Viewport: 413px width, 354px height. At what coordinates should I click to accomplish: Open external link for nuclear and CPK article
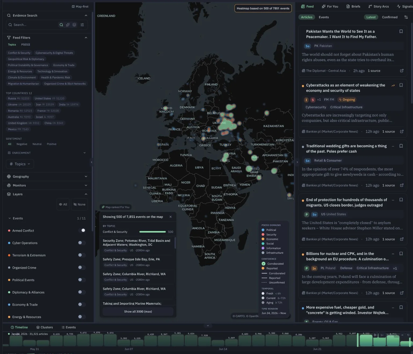pos(402,293)
